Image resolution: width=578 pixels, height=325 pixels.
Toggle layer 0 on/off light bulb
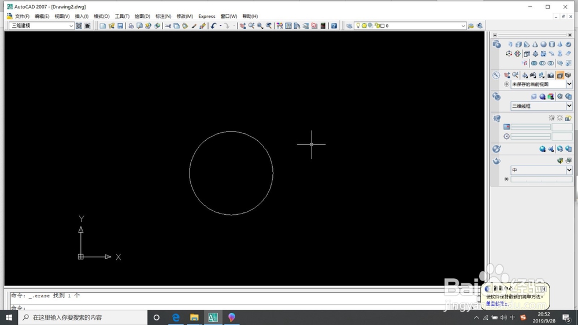[358, 25]
